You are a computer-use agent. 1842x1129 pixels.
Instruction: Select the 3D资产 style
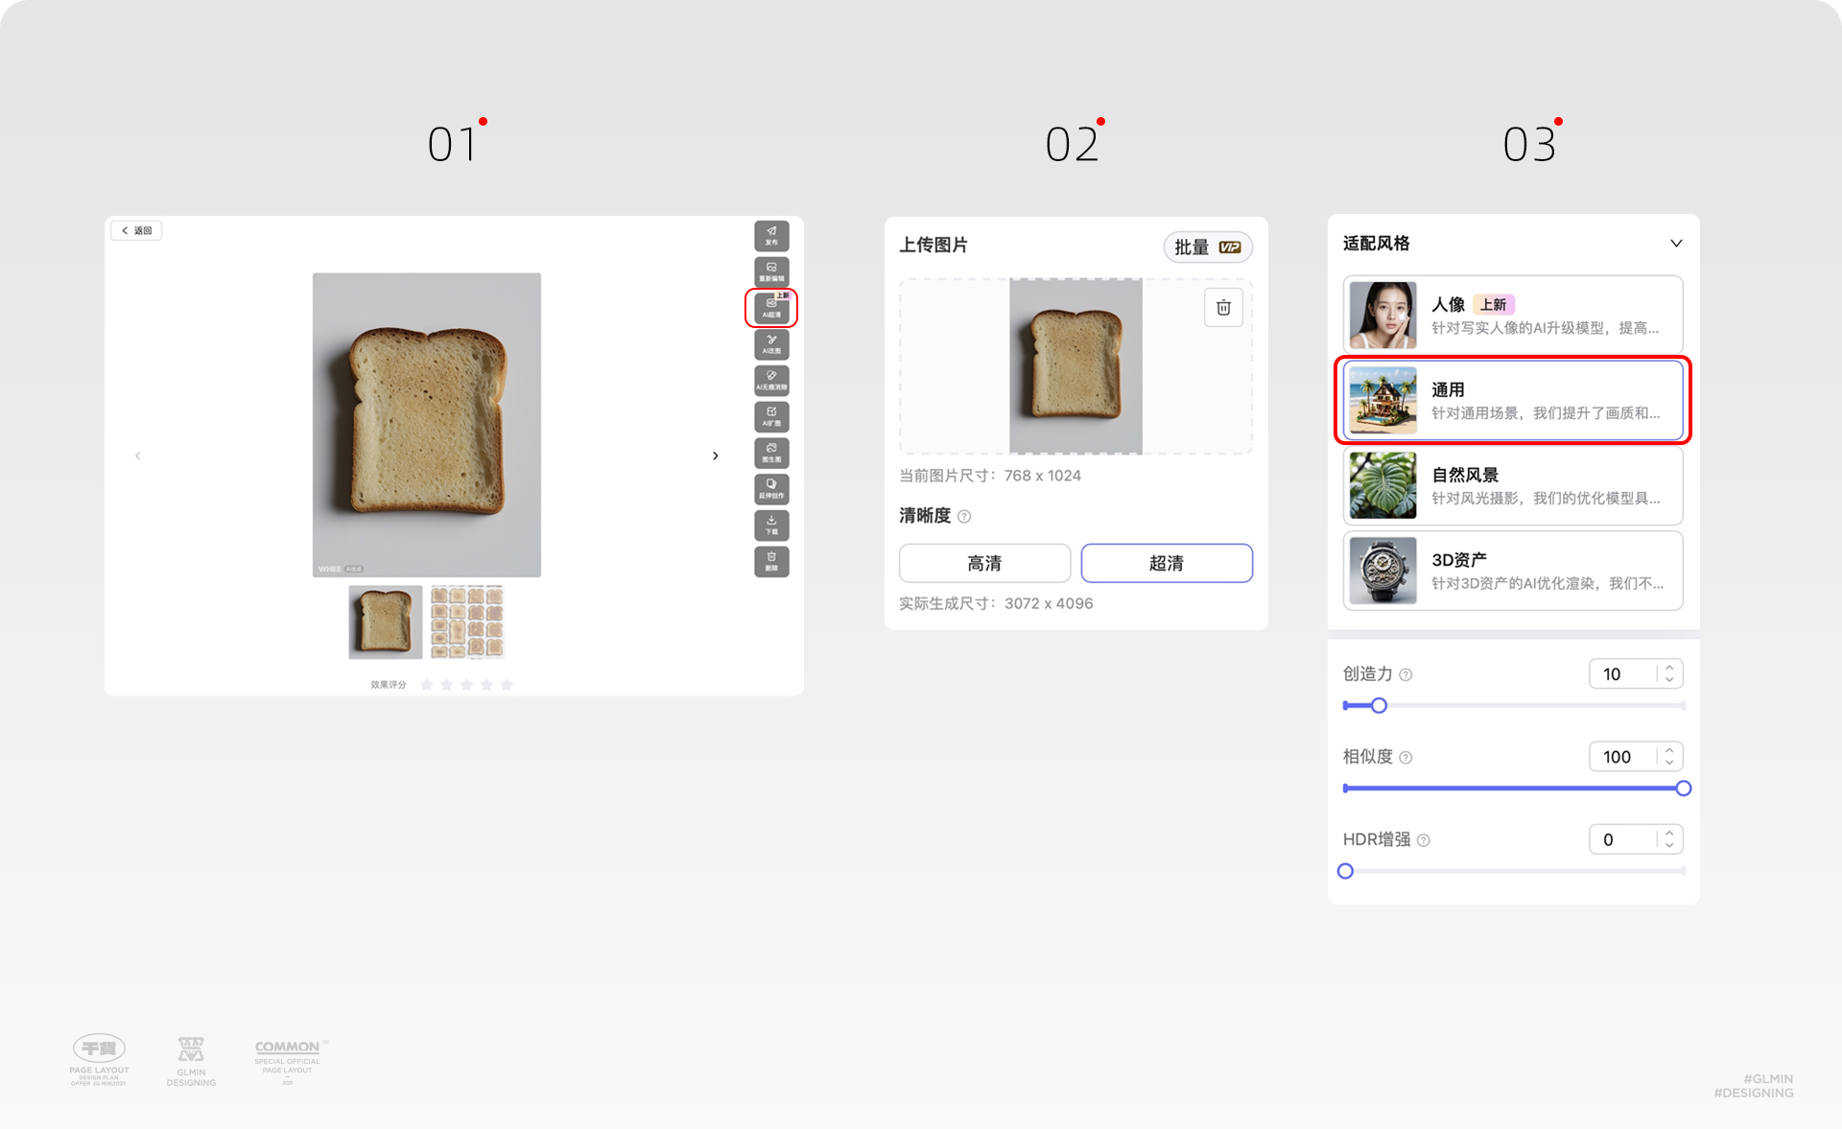pos(1513,571)
